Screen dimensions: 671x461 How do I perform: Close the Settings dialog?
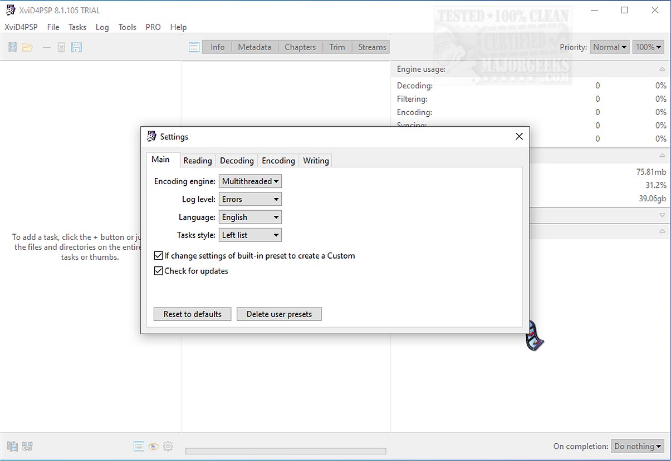click(519, 136)
